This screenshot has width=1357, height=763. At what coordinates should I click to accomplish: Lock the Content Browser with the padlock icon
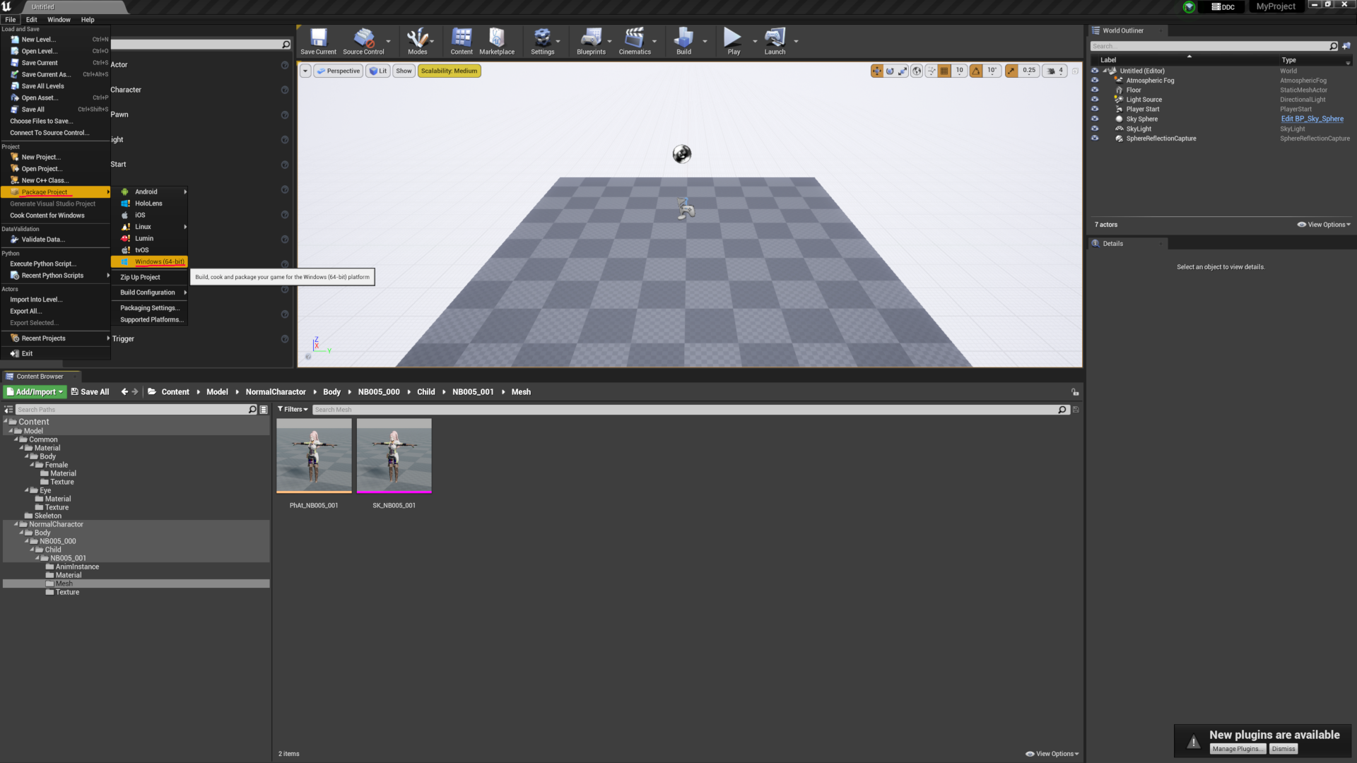(1075, 392)
